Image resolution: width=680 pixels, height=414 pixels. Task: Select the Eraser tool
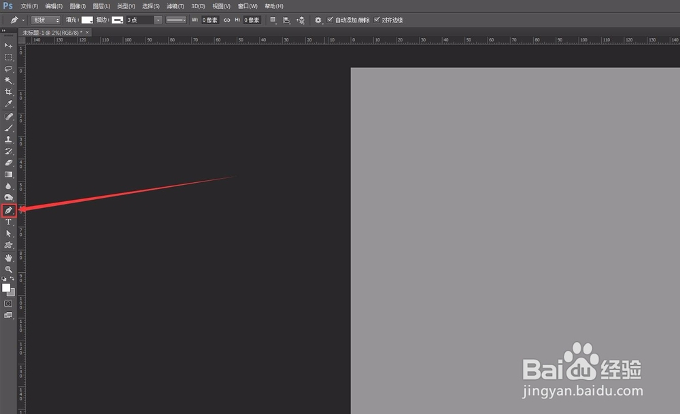coord(8,163)
